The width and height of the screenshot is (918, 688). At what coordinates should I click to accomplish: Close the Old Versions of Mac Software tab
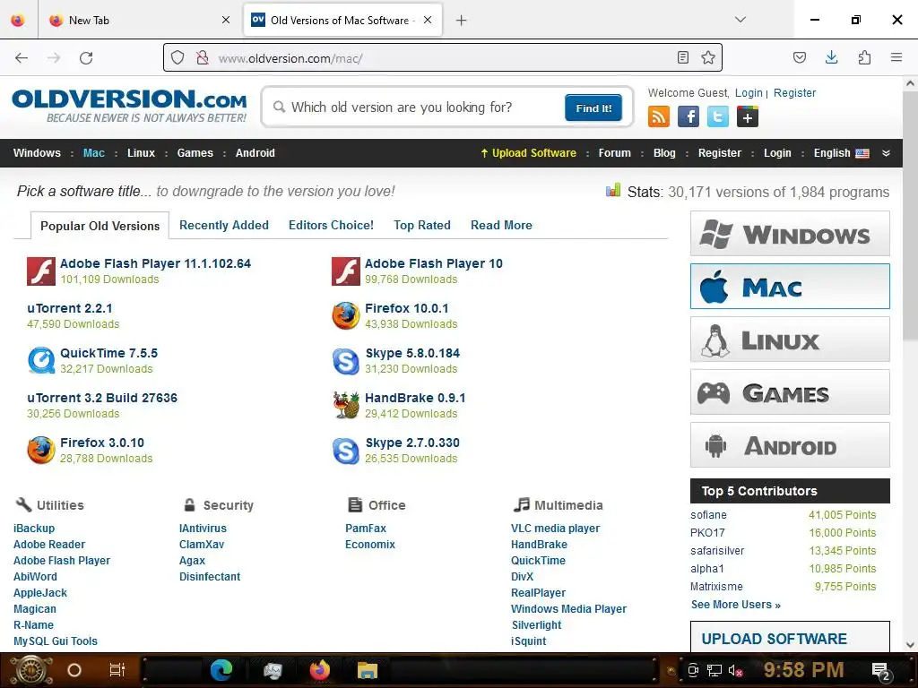[428, 20]
